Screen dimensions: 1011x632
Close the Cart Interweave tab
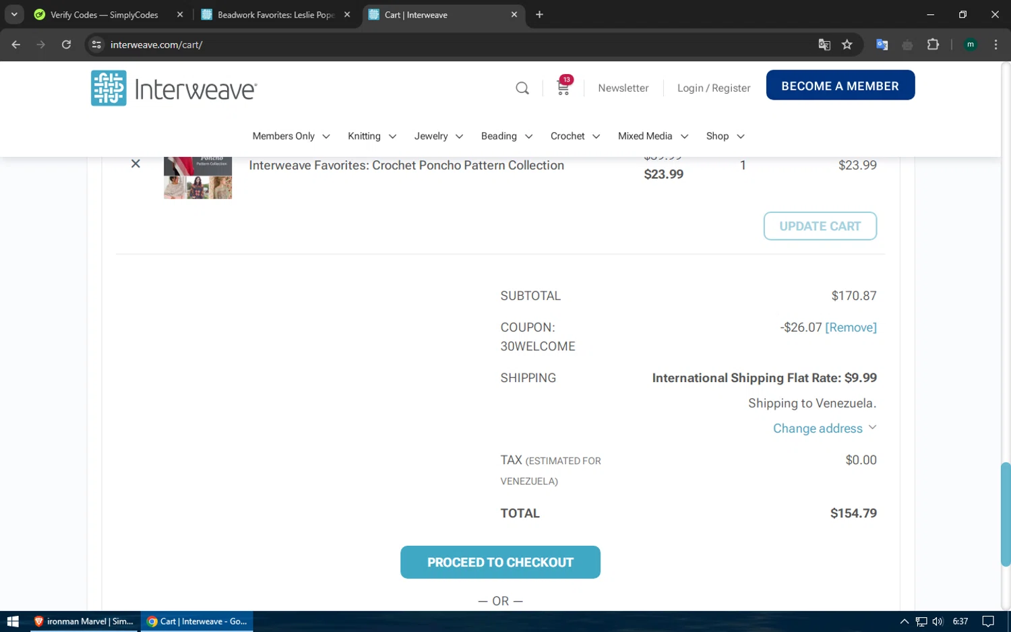(514, 14)
